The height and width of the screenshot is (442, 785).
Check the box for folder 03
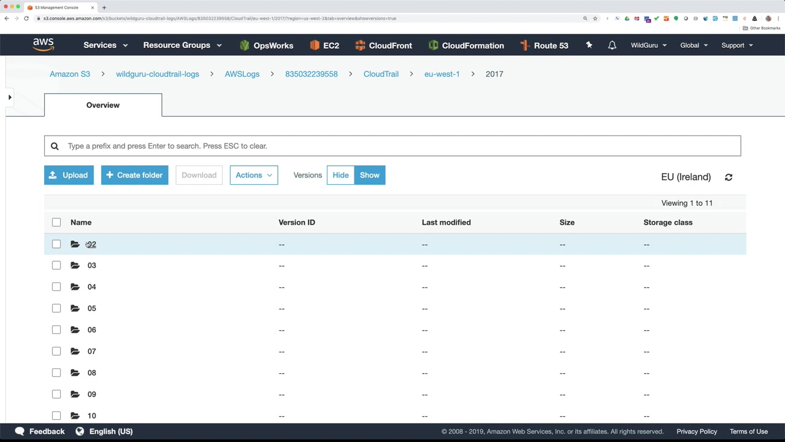pos(56,265)
